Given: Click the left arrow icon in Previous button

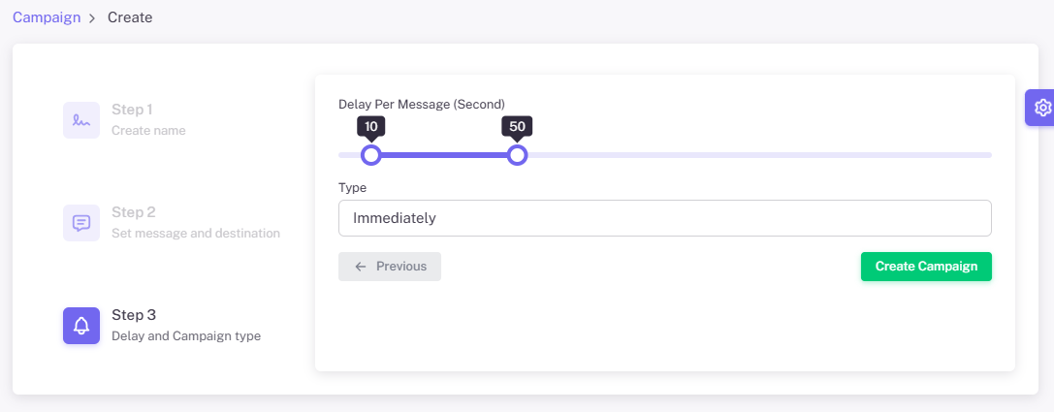Looking at the screenshot, I should tap(361, 267).
